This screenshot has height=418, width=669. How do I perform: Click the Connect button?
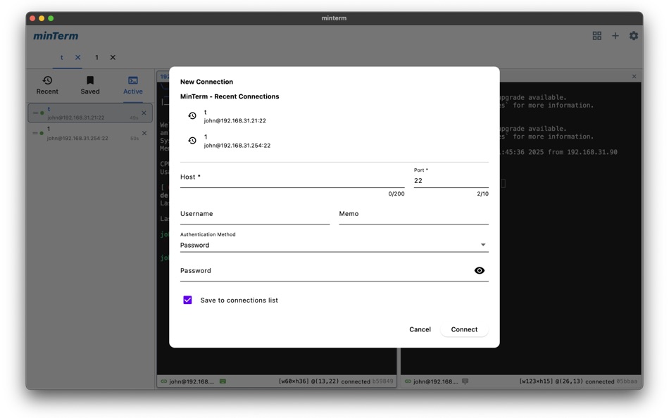(464, 329)
